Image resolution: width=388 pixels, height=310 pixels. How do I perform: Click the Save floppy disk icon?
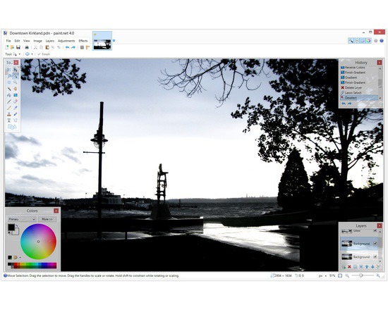click(x=18, y=47)
